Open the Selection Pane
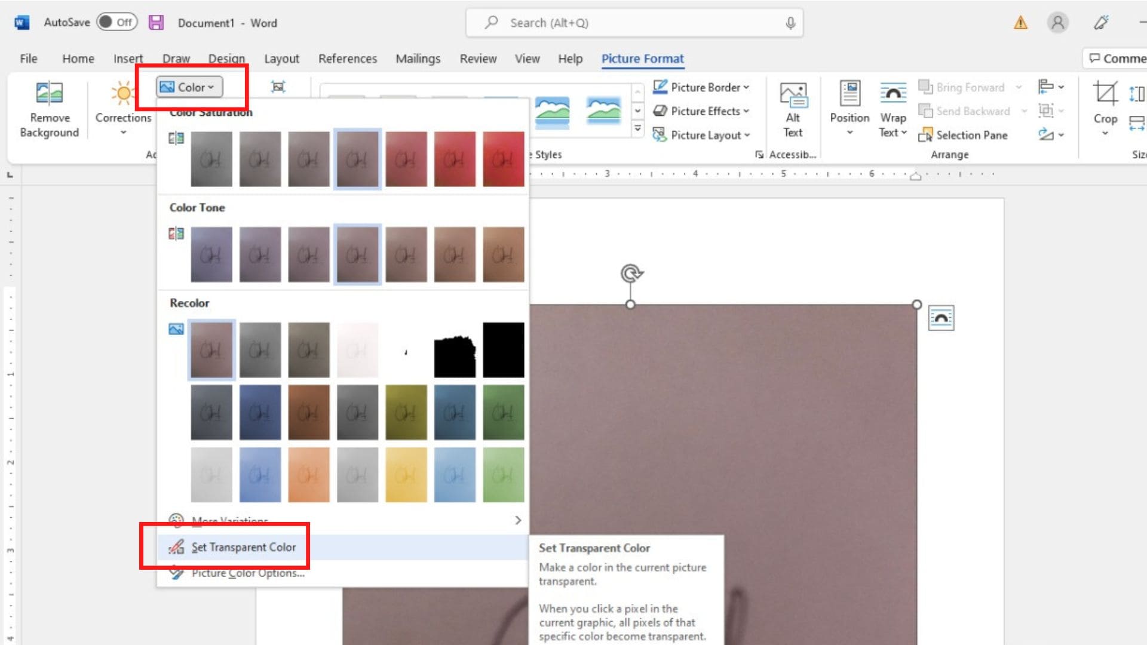 [964, 135]
